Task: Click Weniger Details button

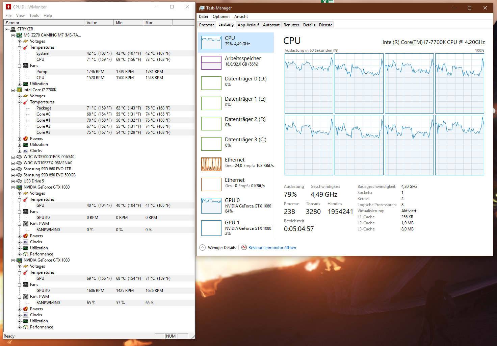Action: tap(221, 248)
